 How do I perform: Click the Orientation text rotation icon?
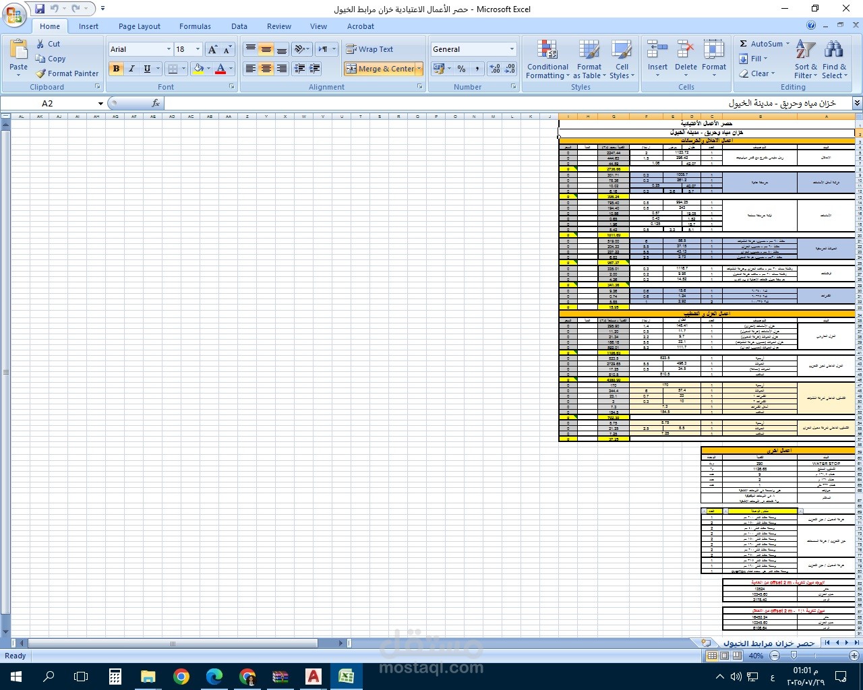coord(299,49)
